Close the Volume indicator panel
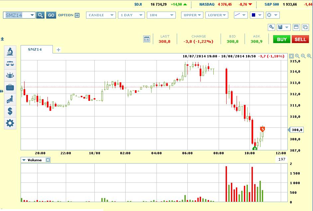Image resolution: width=313 pixels, height=211 pixels. pos(48,160)
